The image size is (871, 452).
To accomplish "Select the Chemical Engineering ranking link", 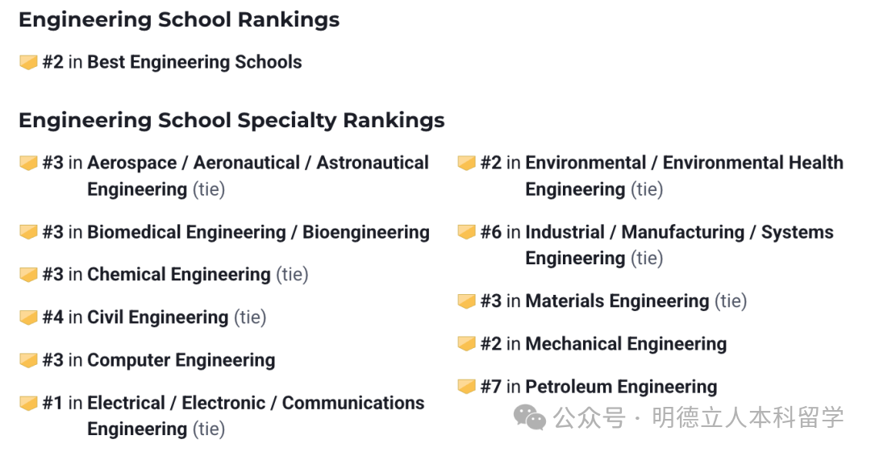I will click(179, 274).
